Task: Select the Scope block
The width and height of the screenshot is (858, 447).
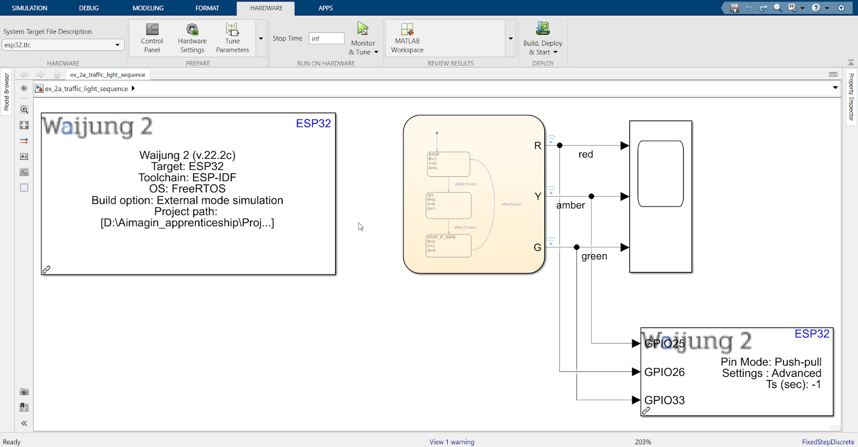Action: (x=661, y=197)
